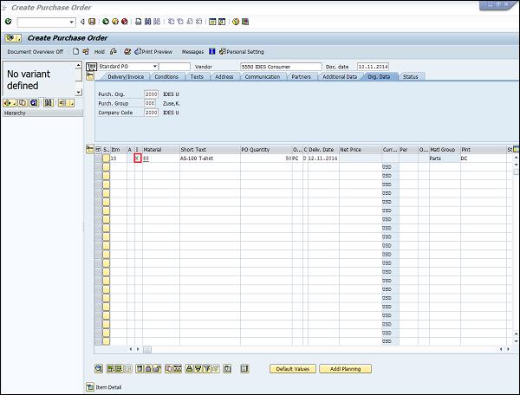Click the Addl Planning button

click(x=345, y=369)
